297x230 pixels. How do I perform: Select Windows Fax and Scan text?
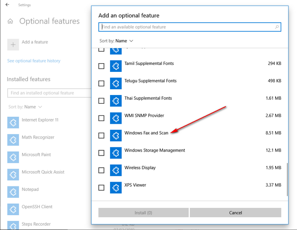(x=146, y=133)
